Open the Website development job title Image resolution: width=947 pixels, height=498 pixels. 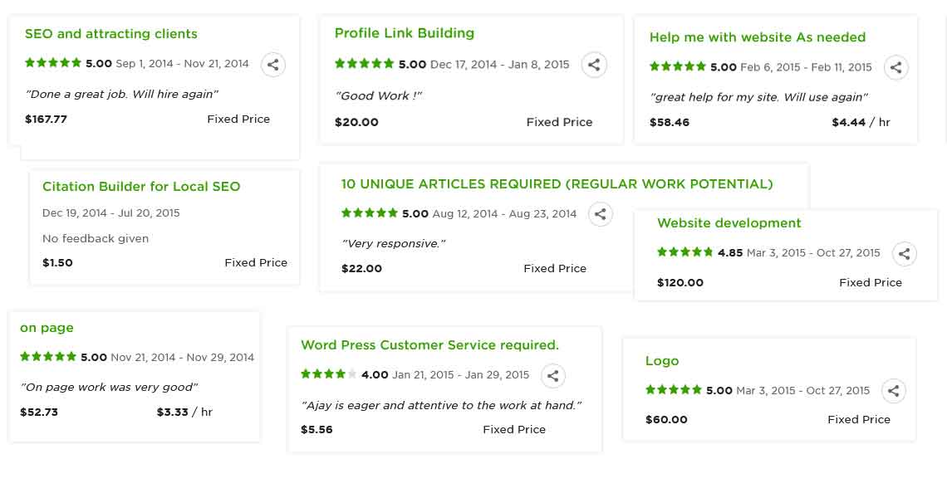pos(729,223)
